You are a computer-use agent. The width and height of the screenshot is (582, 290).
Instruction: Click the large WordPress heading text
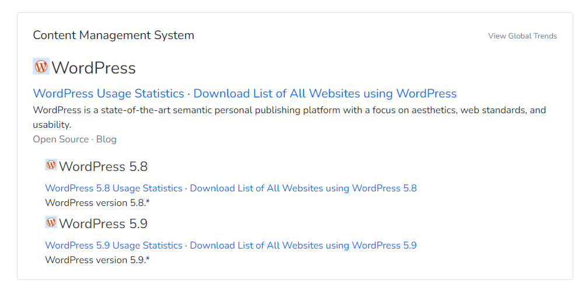[x=93, y=68]
